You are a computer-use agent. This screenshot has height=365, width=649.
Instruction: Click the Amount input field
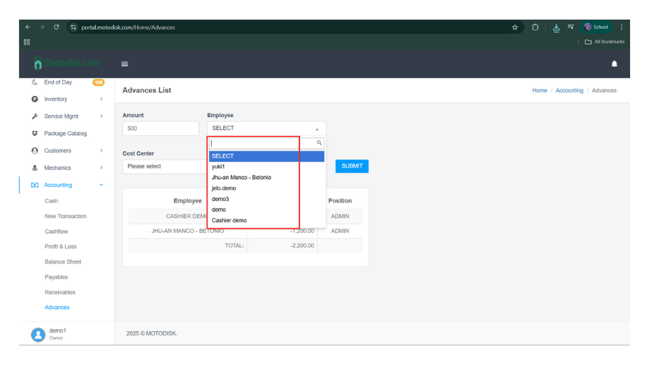[x=160, y=128]
